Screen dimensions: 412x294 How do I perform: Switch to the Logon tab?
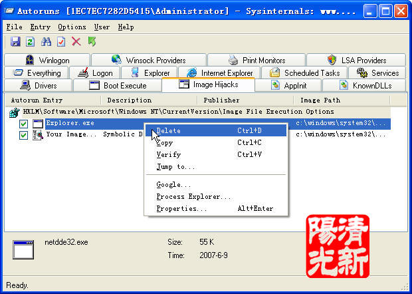click(95, 73)
